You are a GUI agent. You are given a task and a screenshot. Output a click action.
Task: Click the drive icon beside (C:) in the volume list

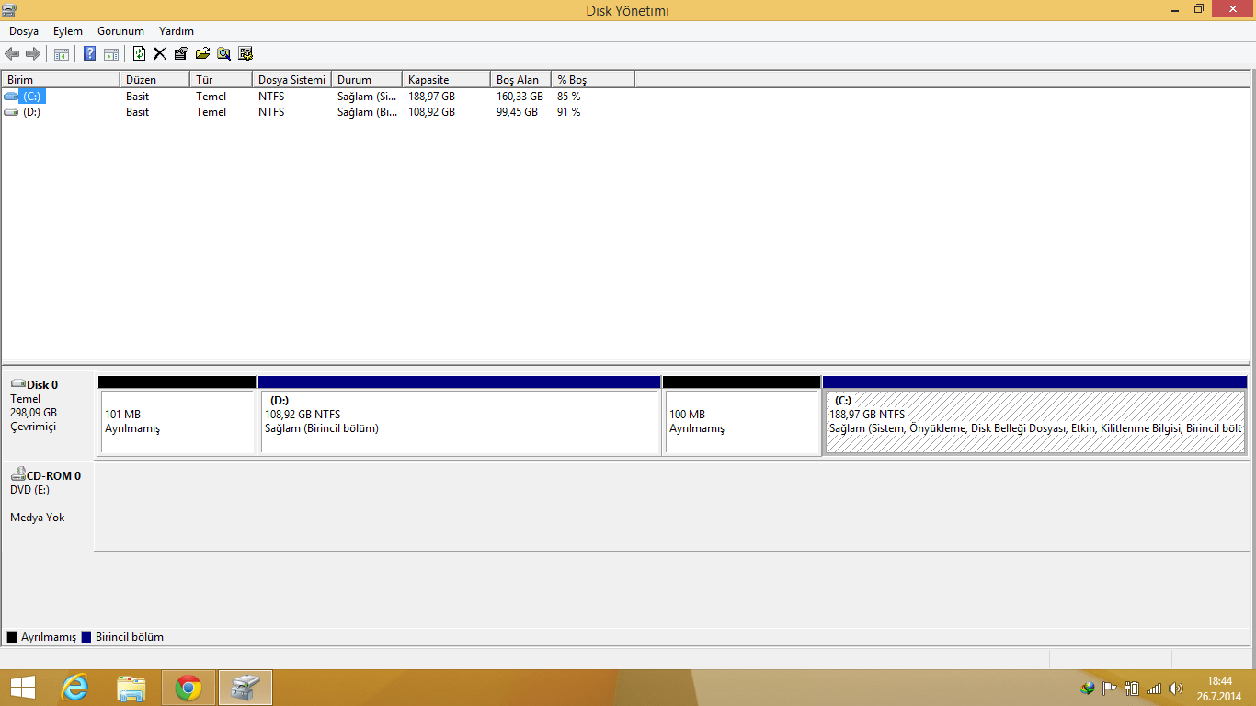(x=11, y=97)
